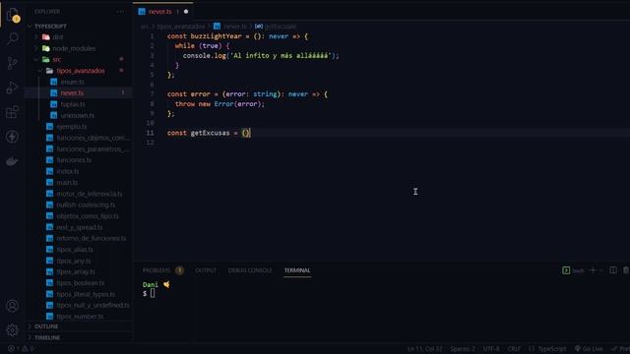Open tipos_number.ts file

80,317
